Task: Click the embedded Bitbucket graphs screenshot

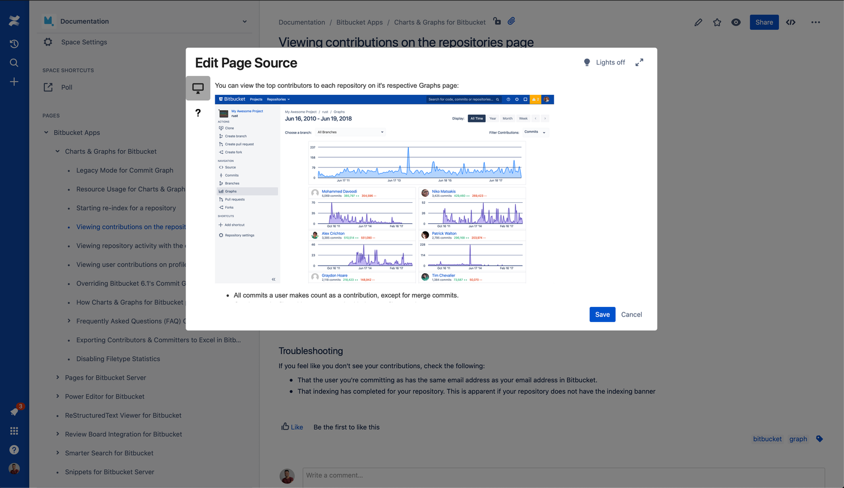Action: coord(384,189)
